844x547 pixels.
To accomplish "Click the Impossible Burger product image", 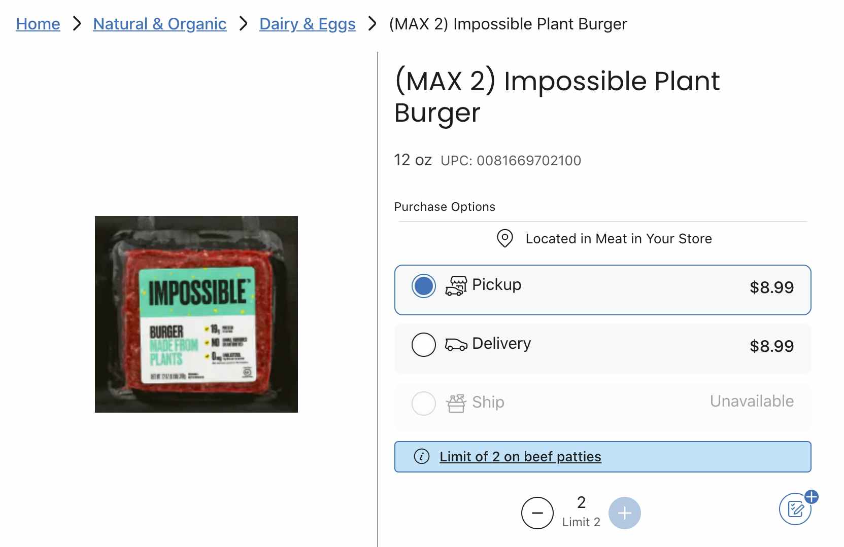I will (196, 314).
